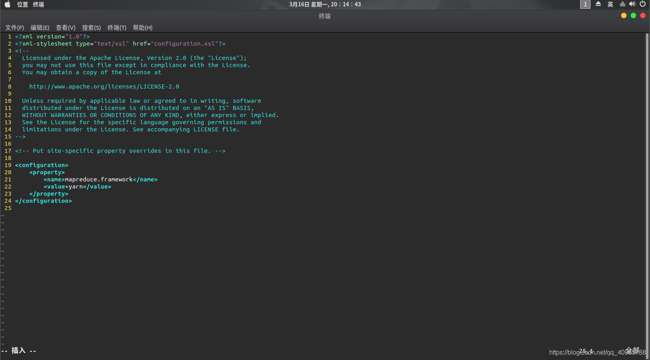Click the 插入 mode status text
The image size is (650, 360).
(18, 350)
